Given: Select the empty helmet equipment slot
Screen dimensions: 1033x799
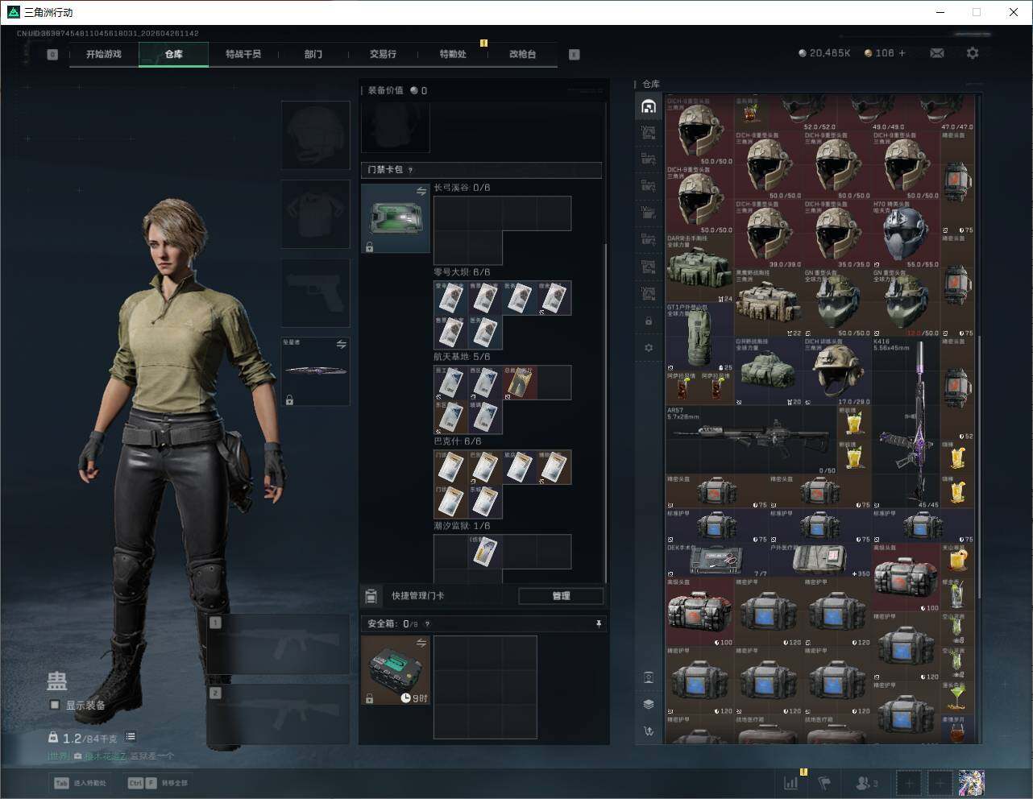Looking at the screenshot, I should click(316, 135).
